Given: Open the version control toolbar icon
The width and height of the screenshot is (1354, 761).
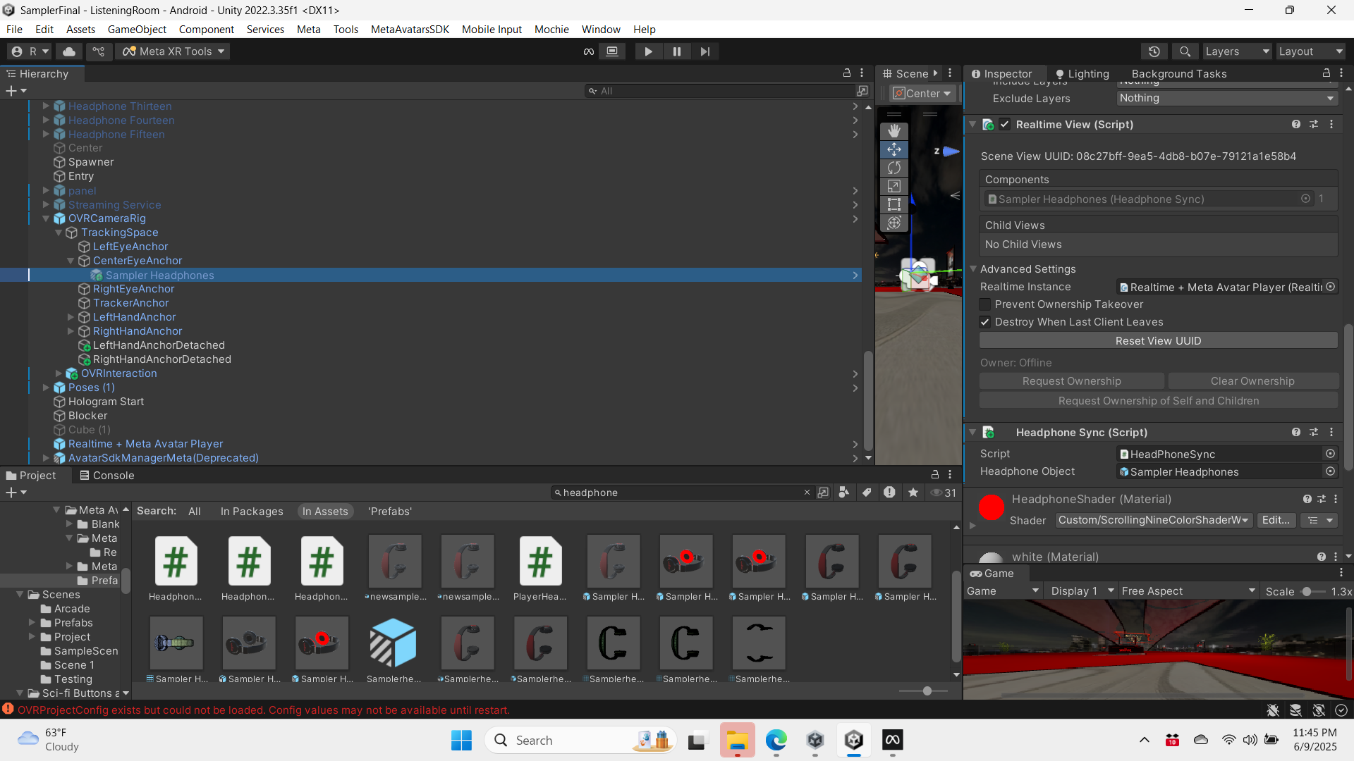Looking at the screenshot, I should pos(99,51).
